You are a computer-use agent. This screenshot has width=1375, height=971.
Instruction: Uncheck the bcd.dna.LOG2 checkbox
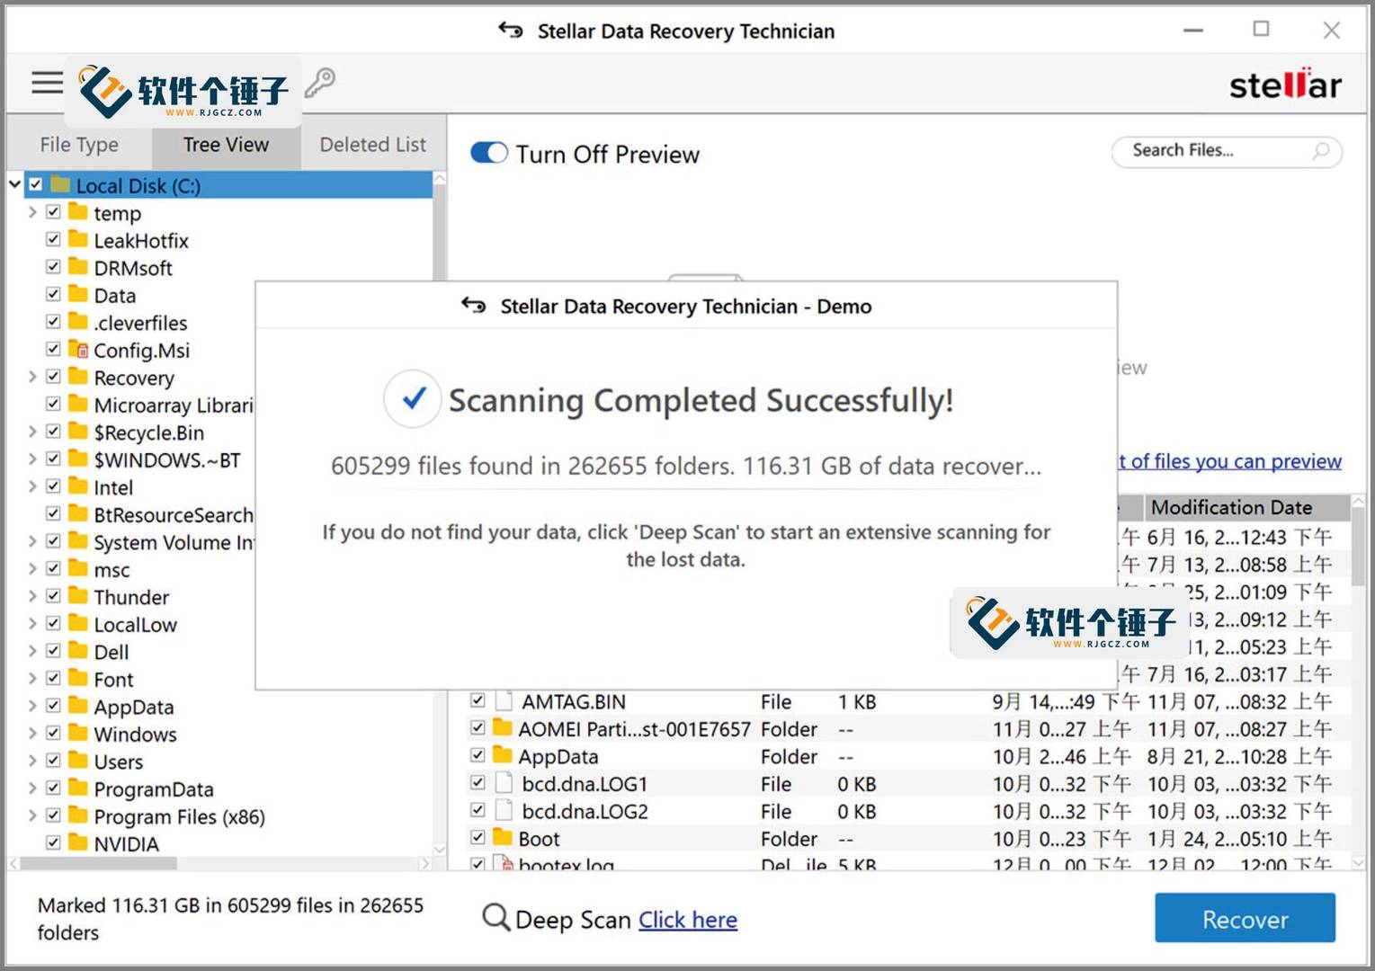pos(478,810)
